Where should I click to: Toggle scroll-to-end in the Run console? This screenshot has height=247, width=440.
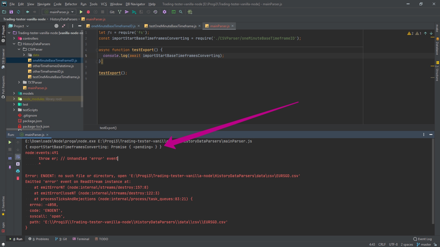click(x=18, y=164)
